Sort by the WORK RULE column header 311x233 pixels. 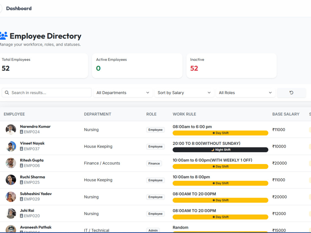pyautogui.click(x=184, y=114)
